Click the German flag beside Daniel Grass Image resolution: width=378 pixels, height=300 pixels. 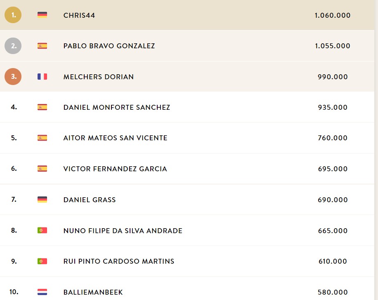pos(42,199)
